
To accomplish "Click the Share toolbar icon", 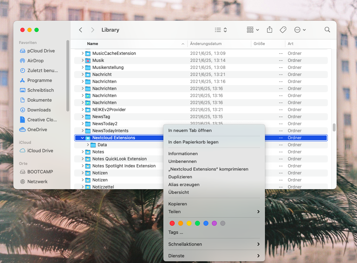I will [x=270, y=30].
